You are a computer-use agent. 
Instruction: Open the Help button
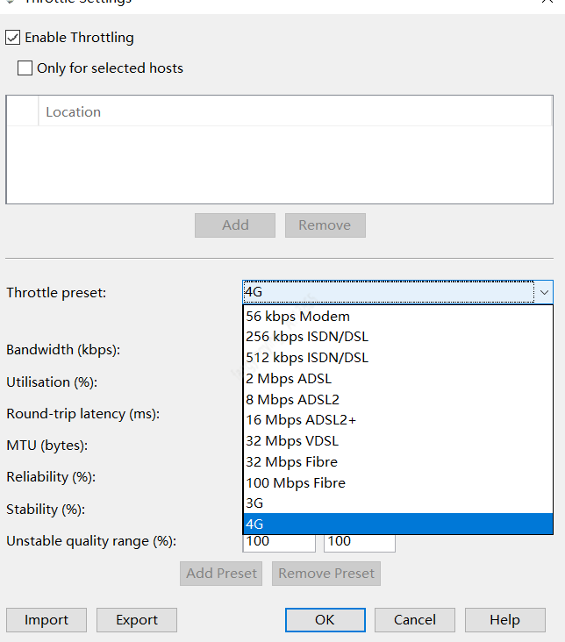[505, 620]
